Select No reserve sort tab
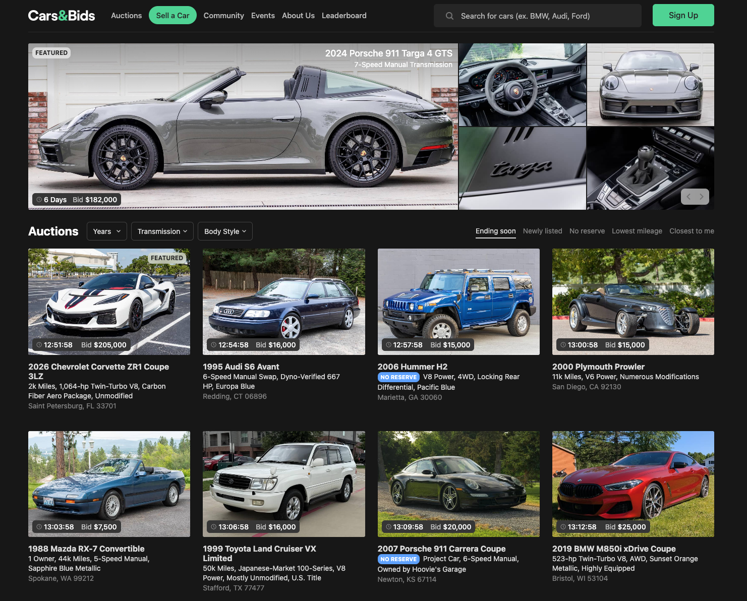 587,231
